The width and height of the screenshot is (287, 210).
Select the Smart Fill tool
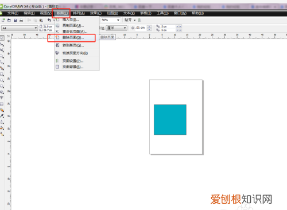[2, 68]
